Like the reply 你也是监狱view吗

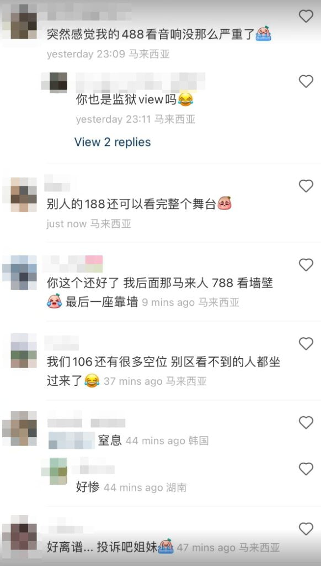pyautogui.click(x=306, y=82)
